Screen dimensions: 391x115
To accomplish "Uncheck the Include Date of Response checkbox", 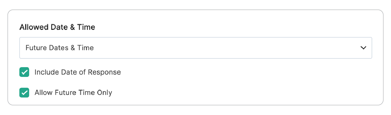I will pos(24,72).
